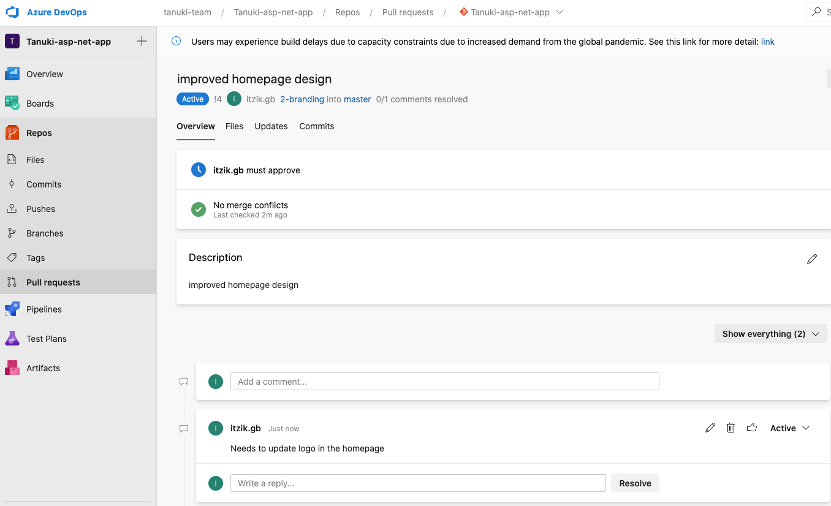Change the comment status from Active
Image resolution: width=831 pixels, height=506 pixels.
(x=789, y=428)
